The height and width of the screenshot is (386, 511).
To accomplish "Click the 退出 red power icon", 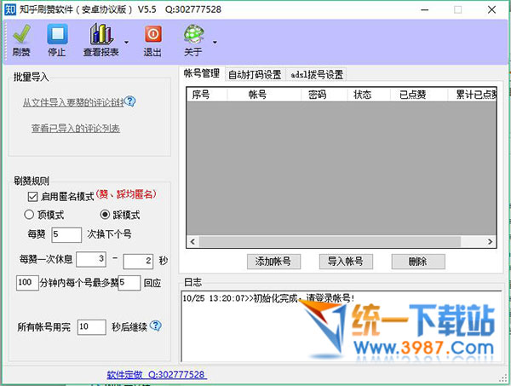I will (152, 35).
